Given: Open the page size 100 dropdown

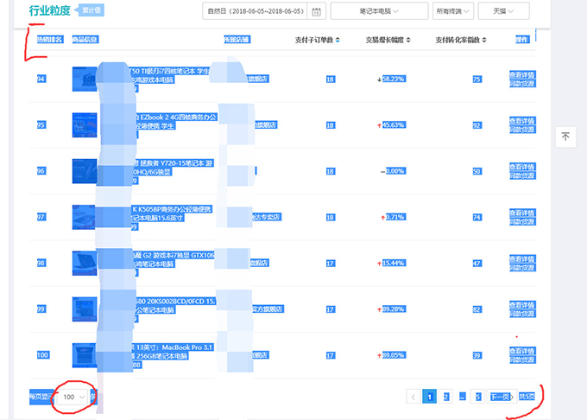Looking at the screenshot, I should click(x=73, y=398).
